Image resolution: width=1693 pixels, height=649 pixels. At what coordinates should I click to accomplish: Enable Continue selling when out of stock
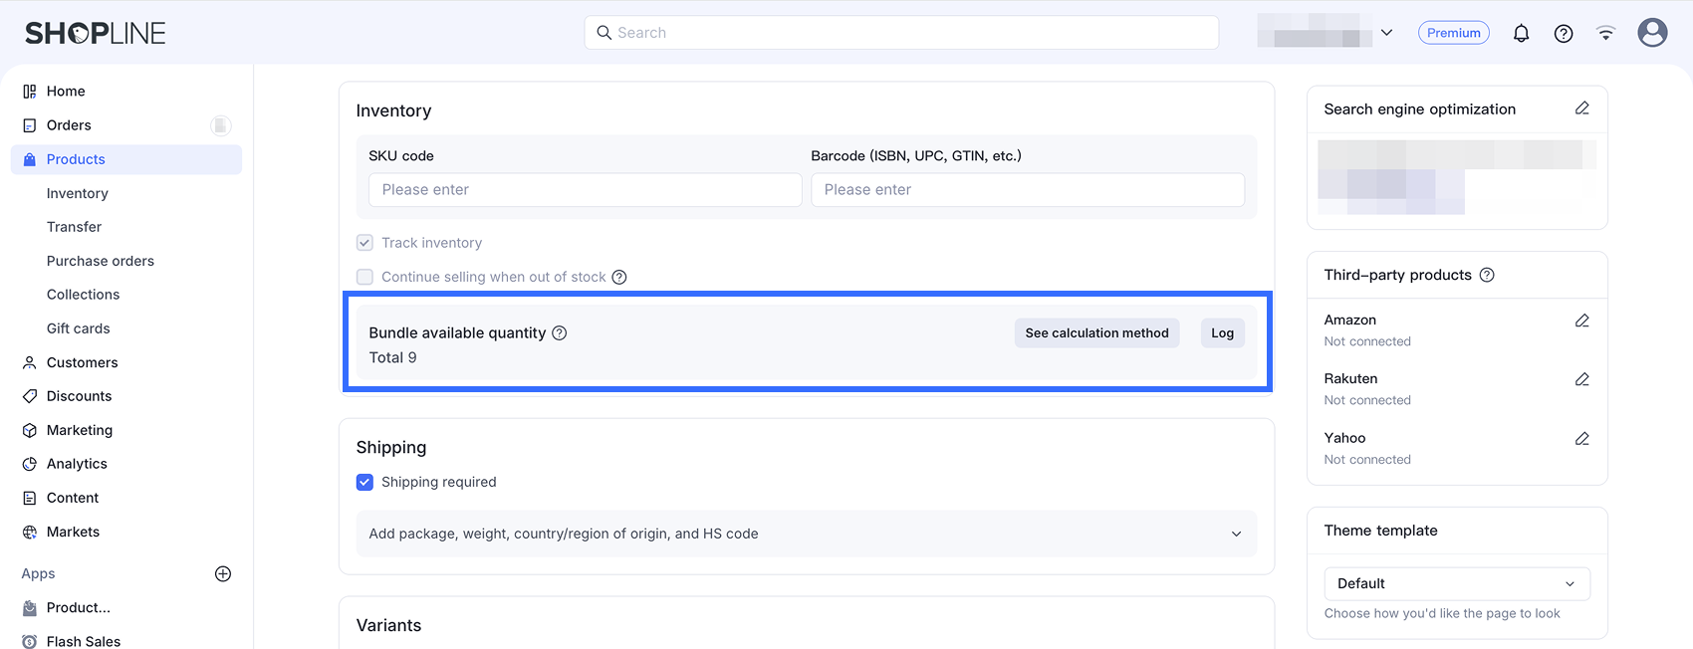pyautogui.click(x=364, y=277)
